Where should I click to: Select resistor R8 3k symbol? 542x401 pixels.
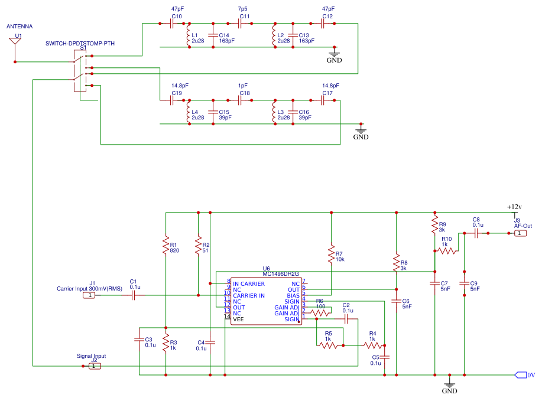[397, 263]
